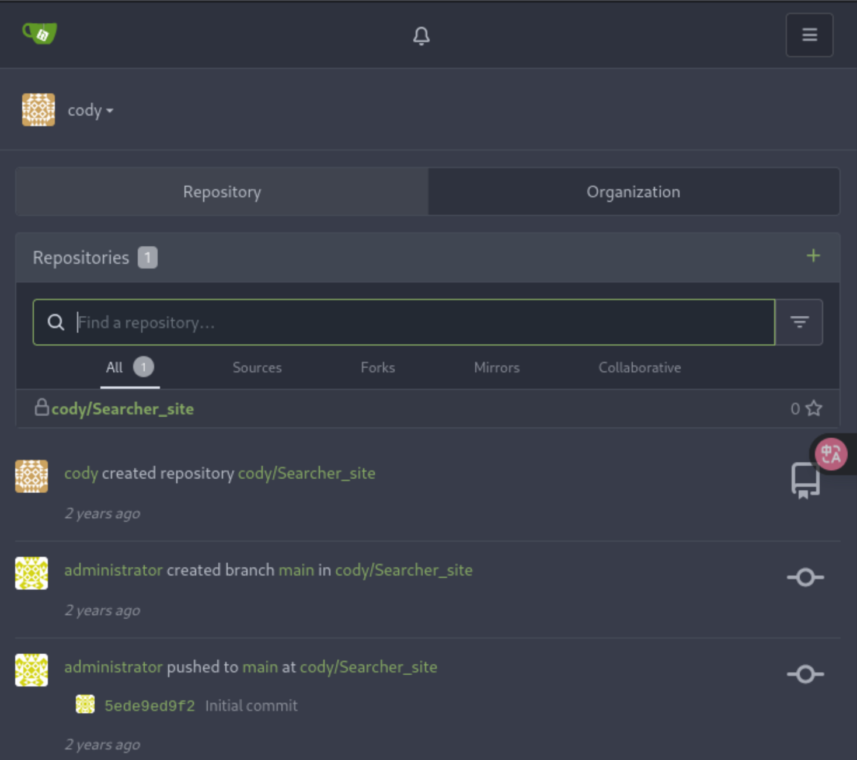Click the pink translate floating icon

[x=831, y=454]
